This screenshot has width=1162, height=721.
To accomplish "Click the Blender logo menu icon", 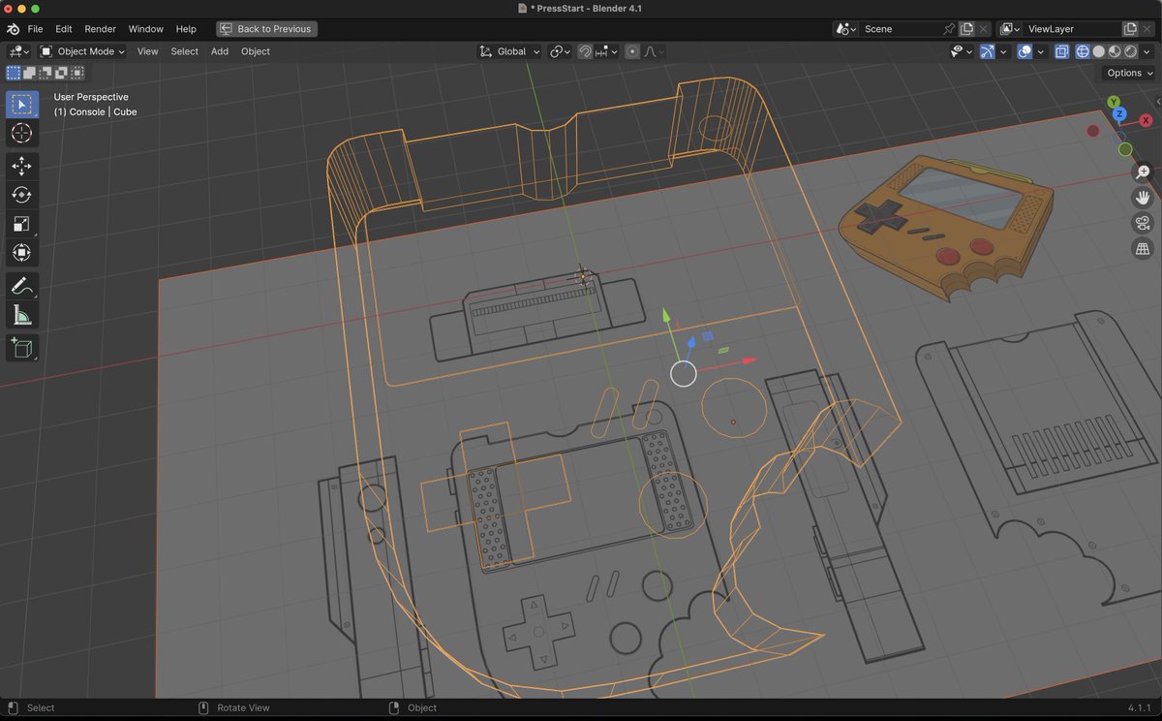I will pyautogui.click(x=14, y=29).
